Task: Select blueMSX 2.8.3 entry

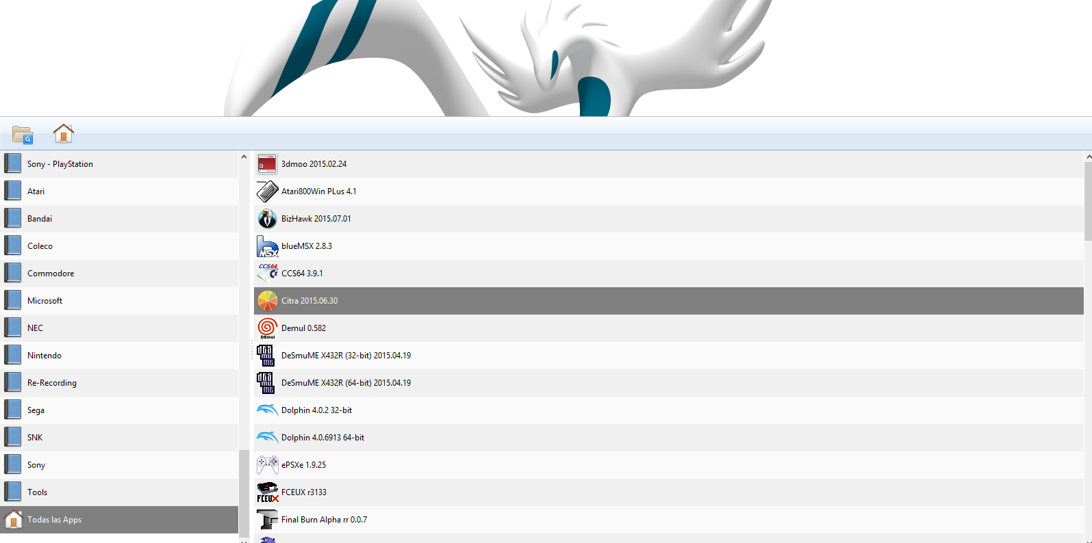Action: pyautogui.click(x=669, y=246)
